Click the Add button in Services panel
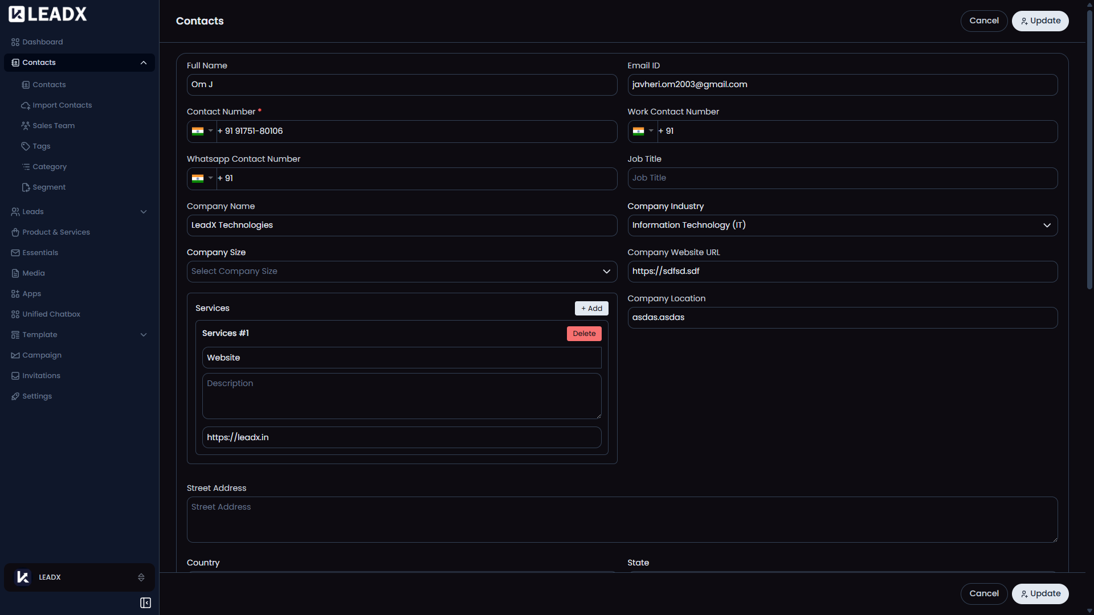 tap(591, 308)
